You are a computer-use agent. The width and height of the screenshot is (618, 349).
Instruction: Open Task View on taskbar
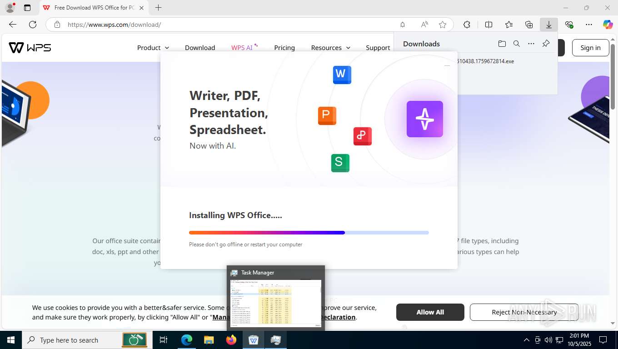[x=164, y=340]
